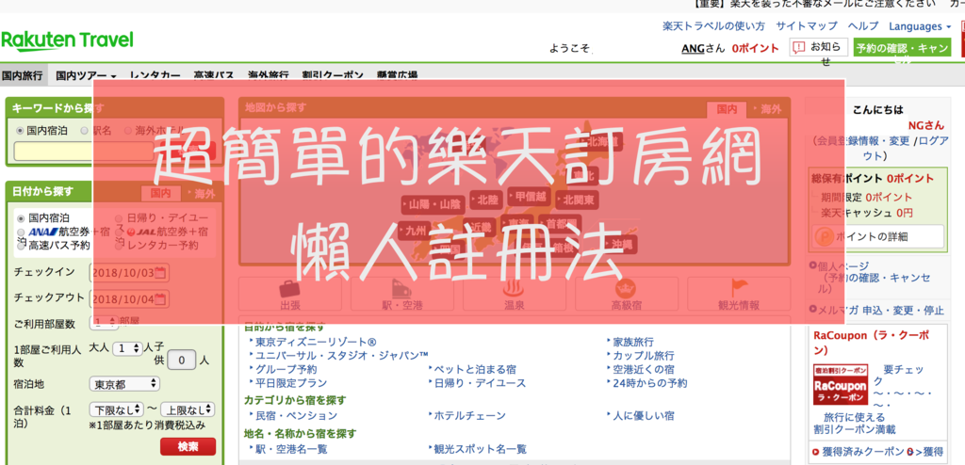Click the 子供 children count field

182,360
